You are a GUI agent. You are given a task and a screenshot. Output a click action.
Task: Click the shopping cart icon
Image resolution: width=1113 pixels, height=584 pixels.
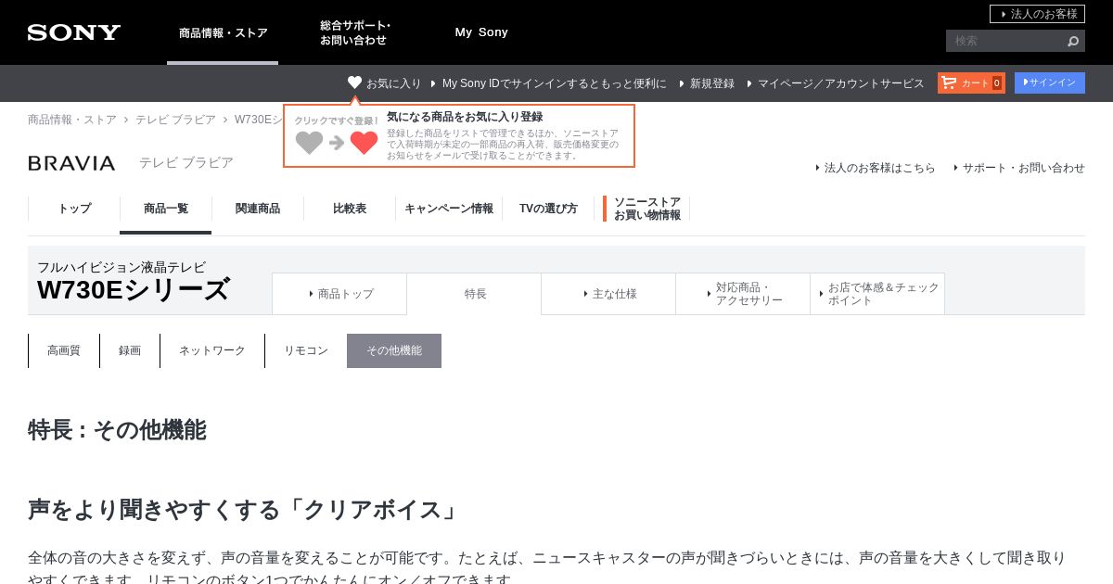click(x=949, y=83)
